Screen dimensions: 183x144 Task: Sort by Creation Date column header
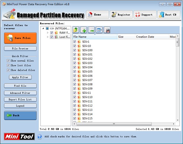[x=152, y=37]
